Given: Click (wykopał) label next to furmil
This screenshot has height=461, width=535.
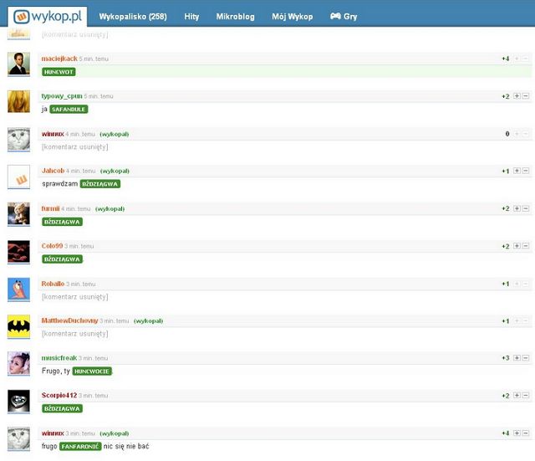Looking at the screenshot, I should (x=110, y=208).
